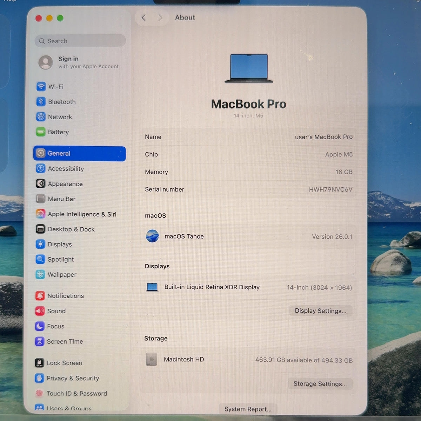421x421 pixels.
Task: Click serial number HWH79NVC6V
Action: tap(331, 189)
